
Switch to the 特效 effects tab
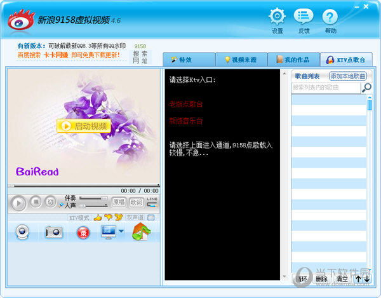coord(189,60)
